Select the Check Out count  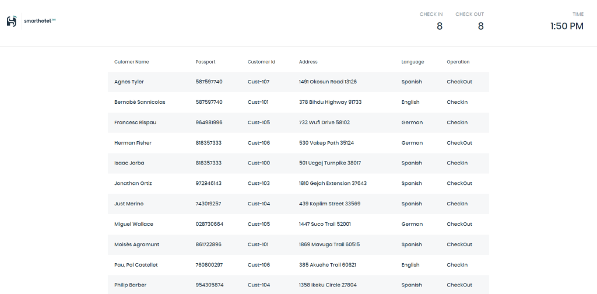click(480, 26)
